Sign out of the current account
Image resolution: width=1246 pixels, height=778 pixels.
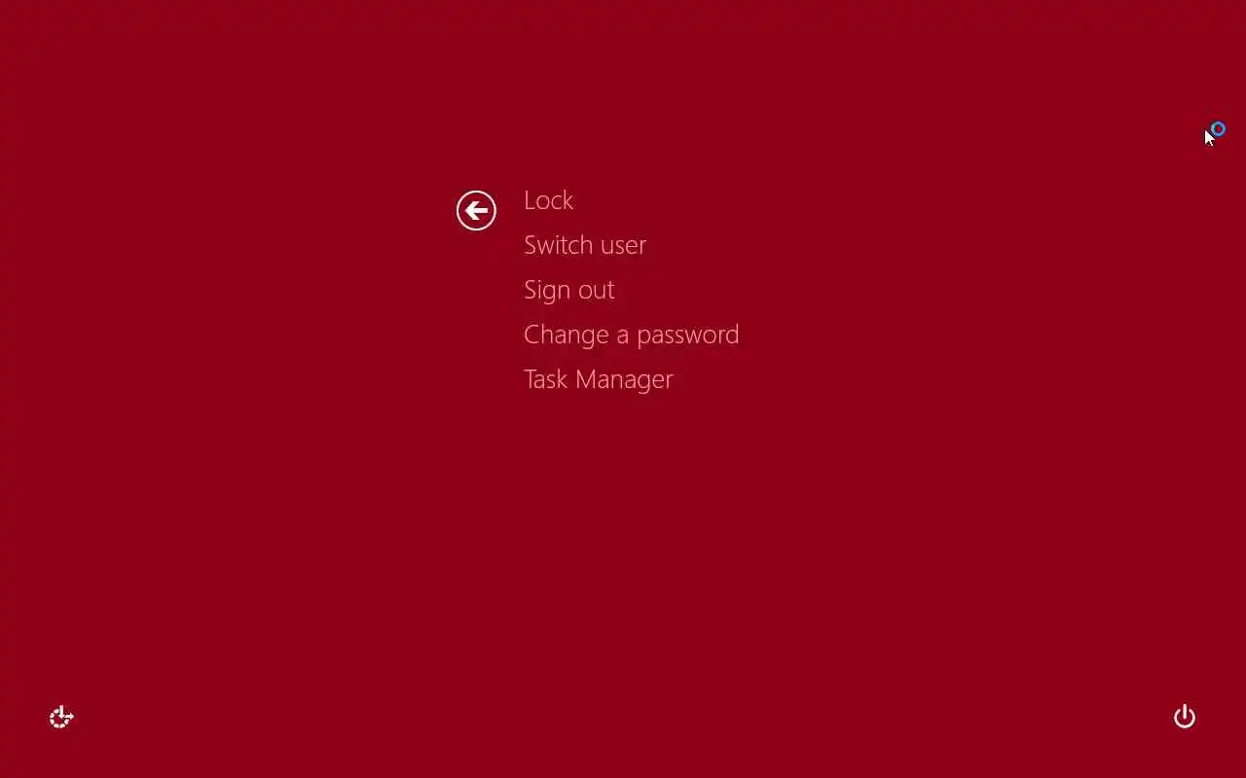pos(569,290)
